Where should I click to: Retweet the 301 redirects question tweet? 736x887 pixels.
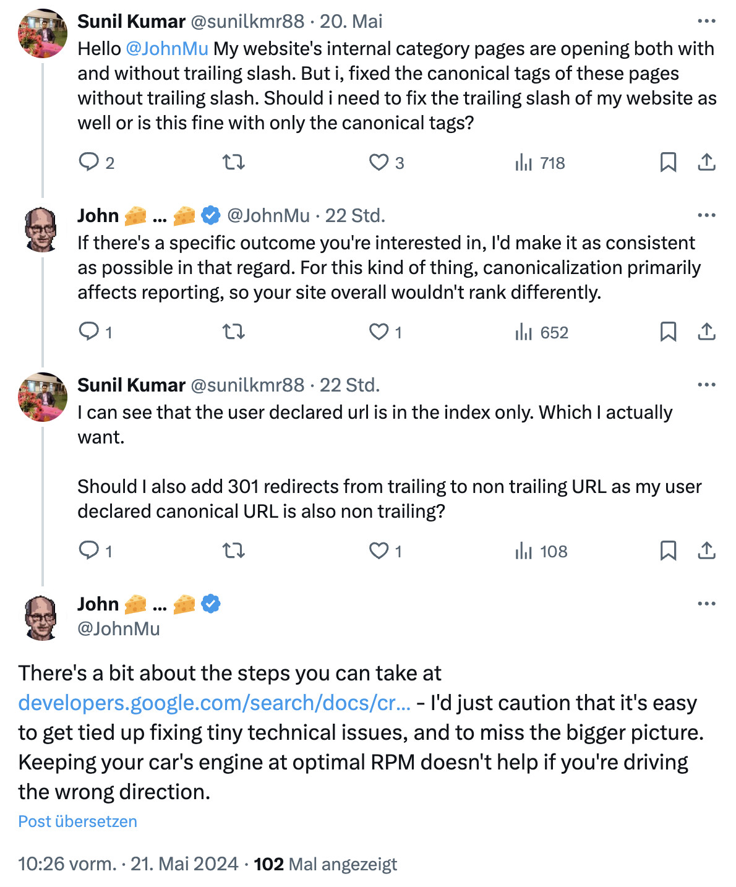tap(233, 551)
